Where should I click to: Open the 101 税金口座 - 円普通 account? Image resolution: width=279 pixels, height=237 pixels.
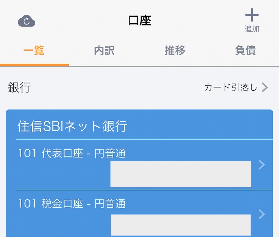(x=72, y=204)
